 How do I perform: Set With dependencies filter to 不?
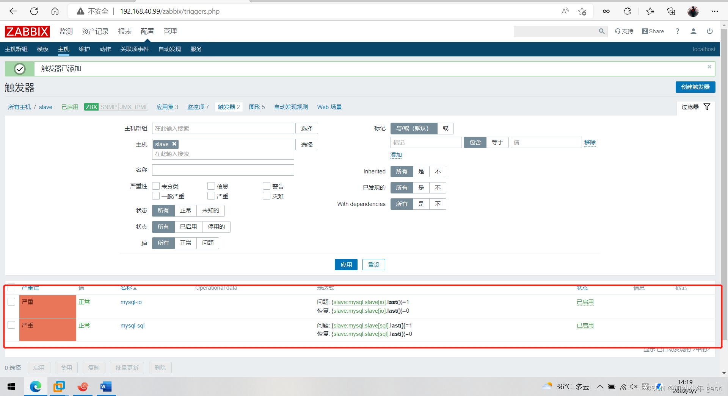[x=438, y=204]
